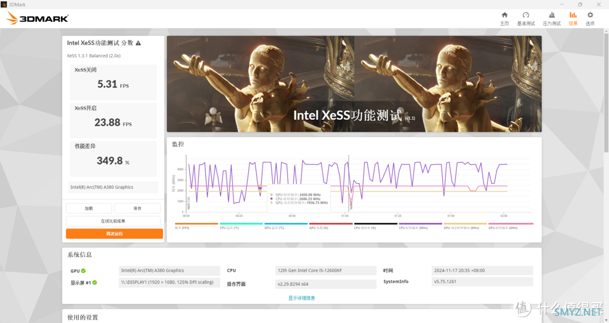Toggle the yellow GPU 内存时钟频率 (MHz) legend
The image size is (609, 323).
coord(465,226)
